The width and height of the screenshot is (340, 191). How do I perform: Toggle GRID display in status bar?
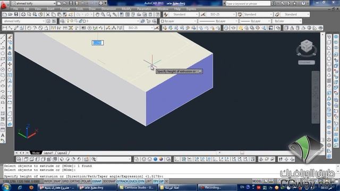coord(65,181)
